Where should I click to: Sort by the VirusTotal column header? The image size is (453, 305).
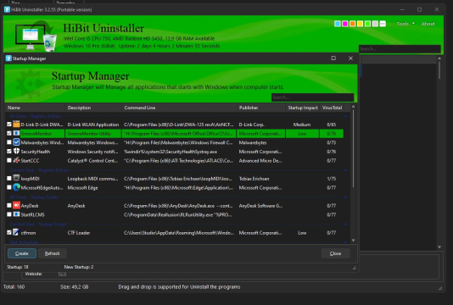click(x=332, y=108)
